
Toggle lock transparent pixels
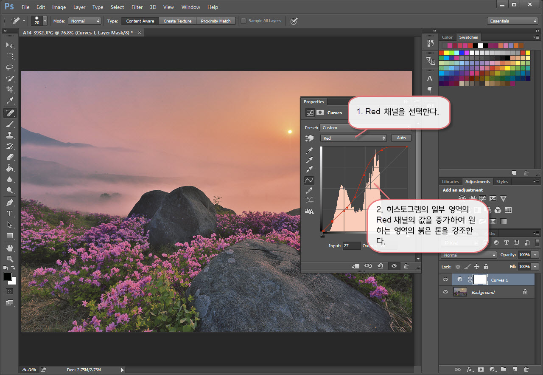(x=458, y=267)
